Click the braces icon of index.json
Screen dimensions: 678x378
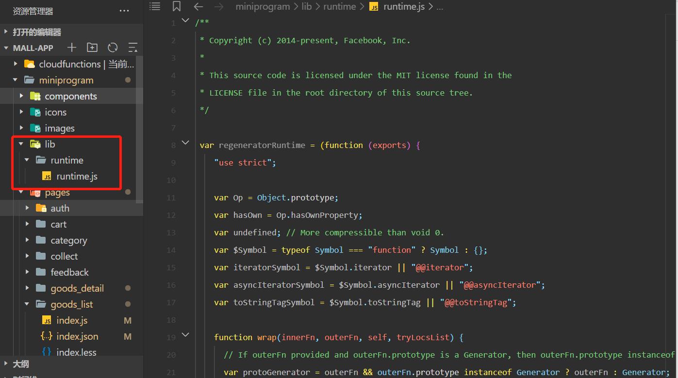(x=47, y=336)
